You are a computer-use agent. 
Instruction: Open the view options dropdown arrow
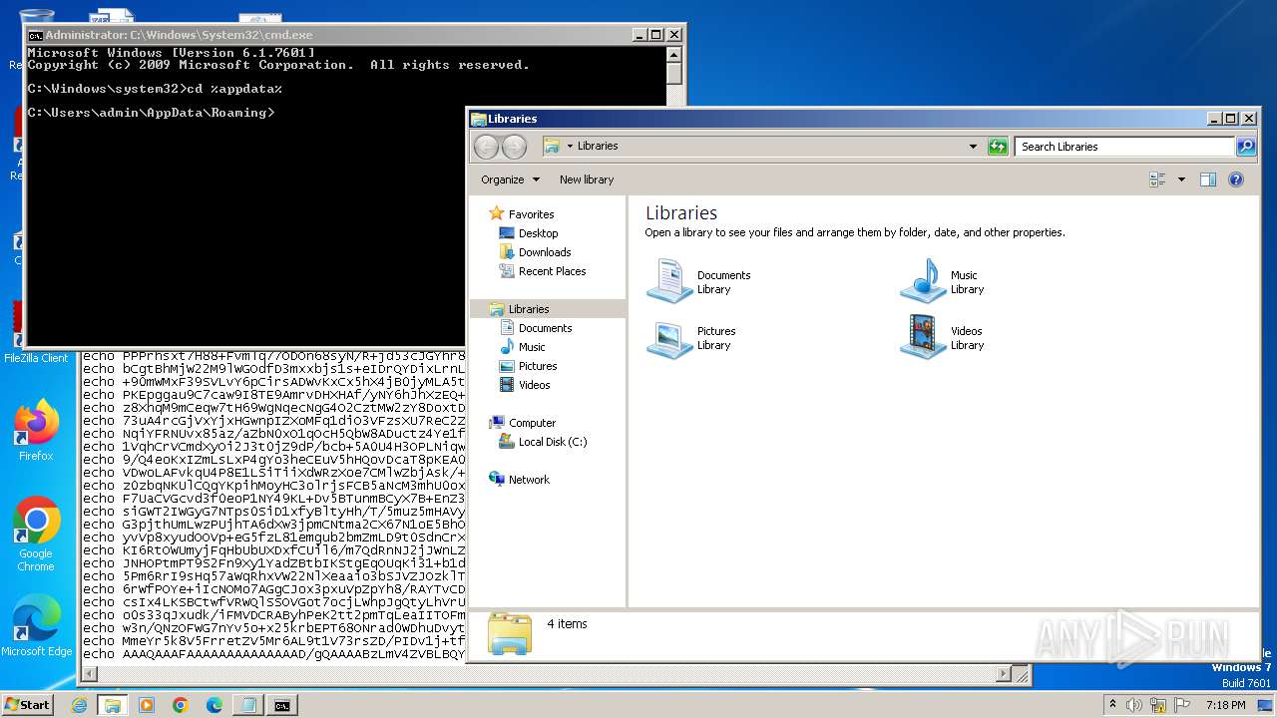tap(1181, 179)
